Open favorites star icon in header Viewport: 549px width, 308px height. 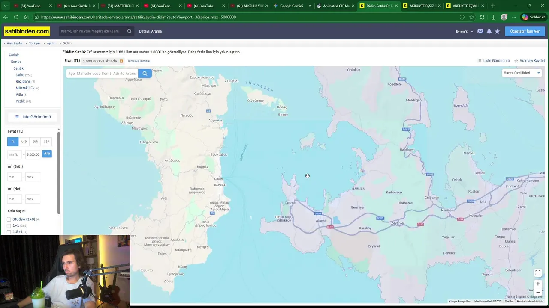click(497, 31)
